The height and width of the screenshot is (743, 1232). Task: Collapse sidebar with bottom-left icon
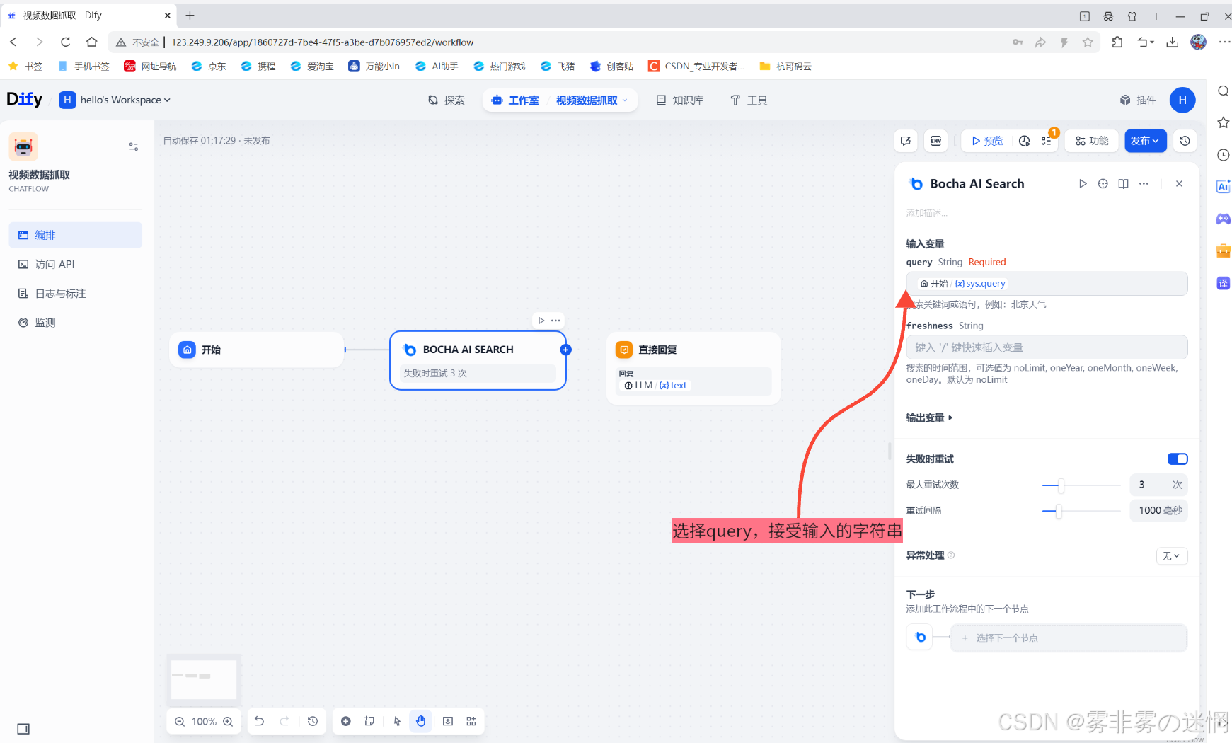click(x=23, y=729)
